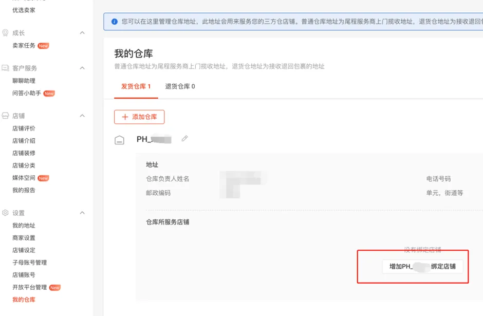Click the pencil icon to edit warehouse name
The image size is (483, 316).
click(185, 138)
